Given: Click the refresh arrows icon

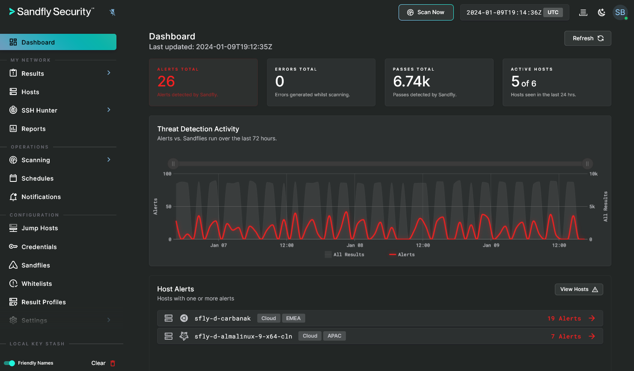Looking at the screenshot, I should pyautogui.click(x=601, y=38).
